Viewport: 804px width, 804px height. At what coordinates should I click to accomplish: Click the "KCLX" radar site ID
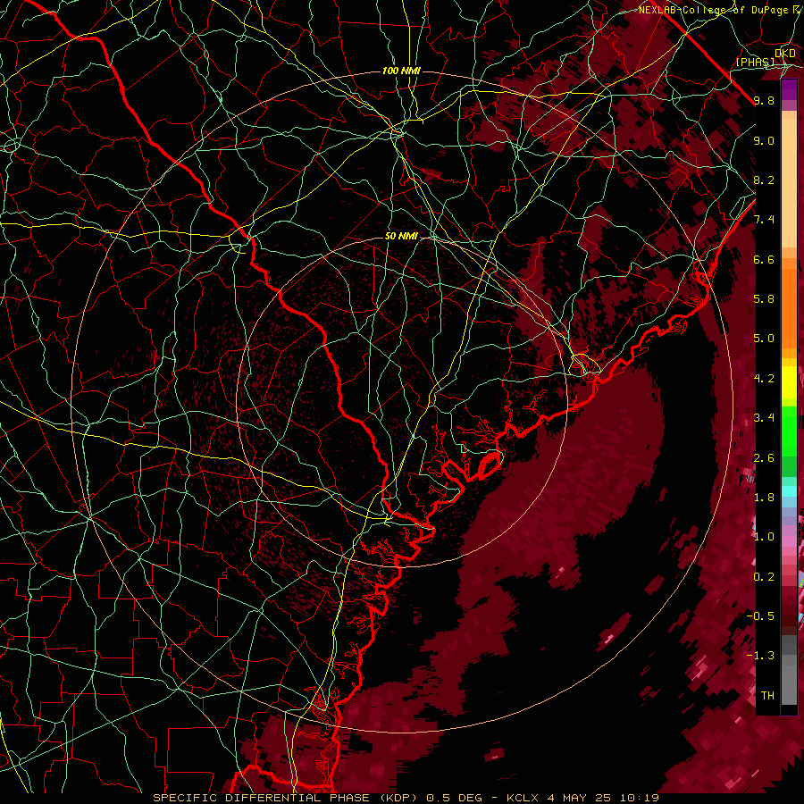pos(523,798)
